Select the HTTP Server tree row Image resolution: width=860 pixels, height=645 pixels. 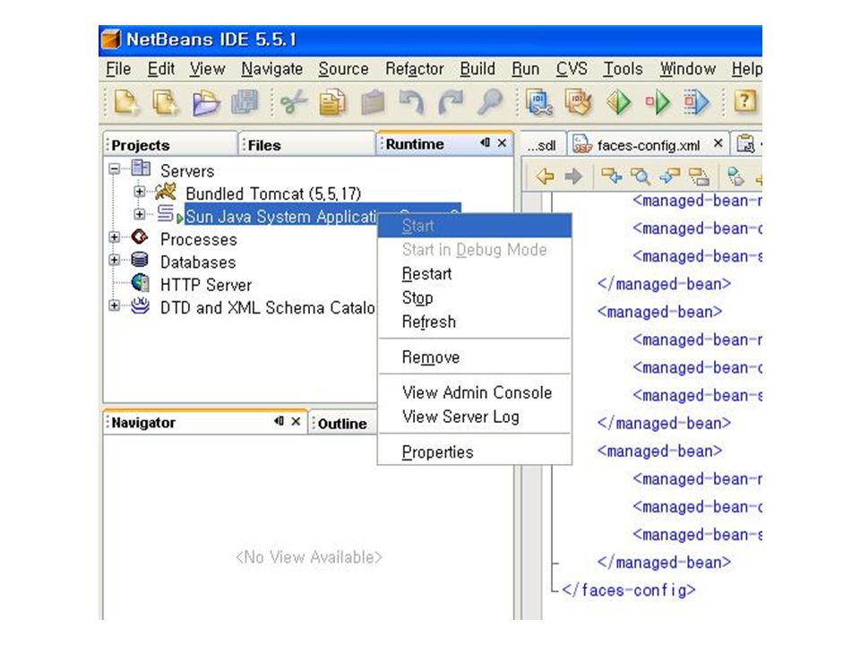pyautogui.click(x=206, y=285)
